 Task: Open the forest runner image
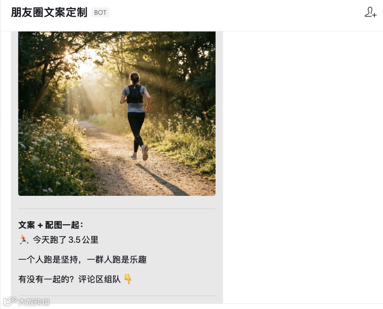[x=117, y=113]
